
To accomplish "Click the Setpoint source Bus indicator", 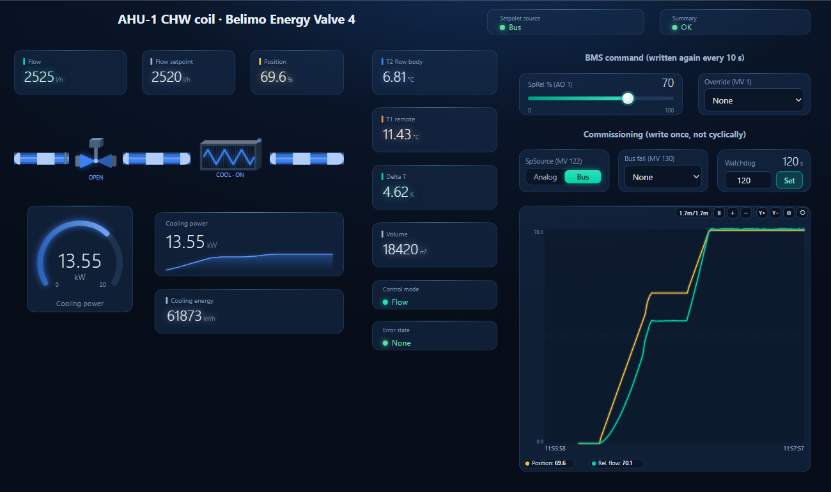I will click(566, 22).
